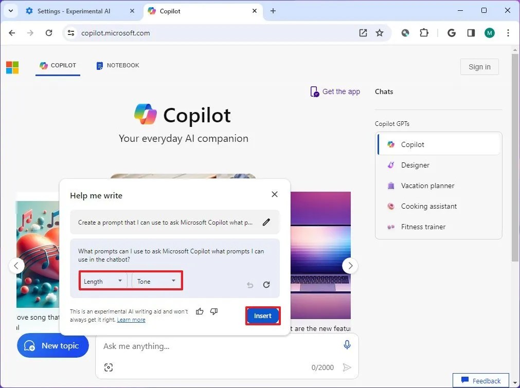
Task: Click the image capture icon in the chat box
Action: pyautogui.click(x=108, y=367)
